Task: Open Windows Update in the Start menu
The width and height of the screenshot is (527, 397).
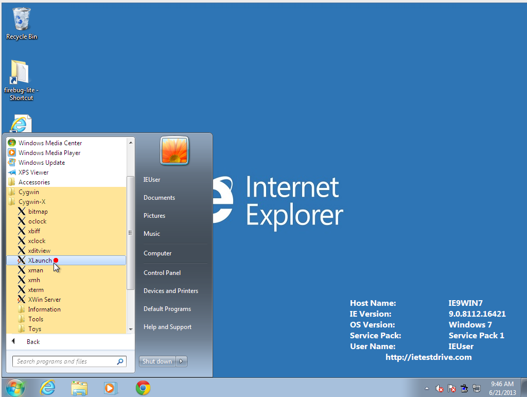Action: coord(66,162)
